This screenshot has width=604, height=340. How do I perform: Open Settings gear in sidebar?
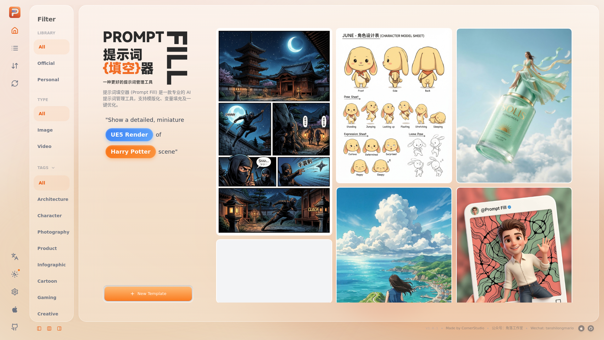tap(15, 292)
